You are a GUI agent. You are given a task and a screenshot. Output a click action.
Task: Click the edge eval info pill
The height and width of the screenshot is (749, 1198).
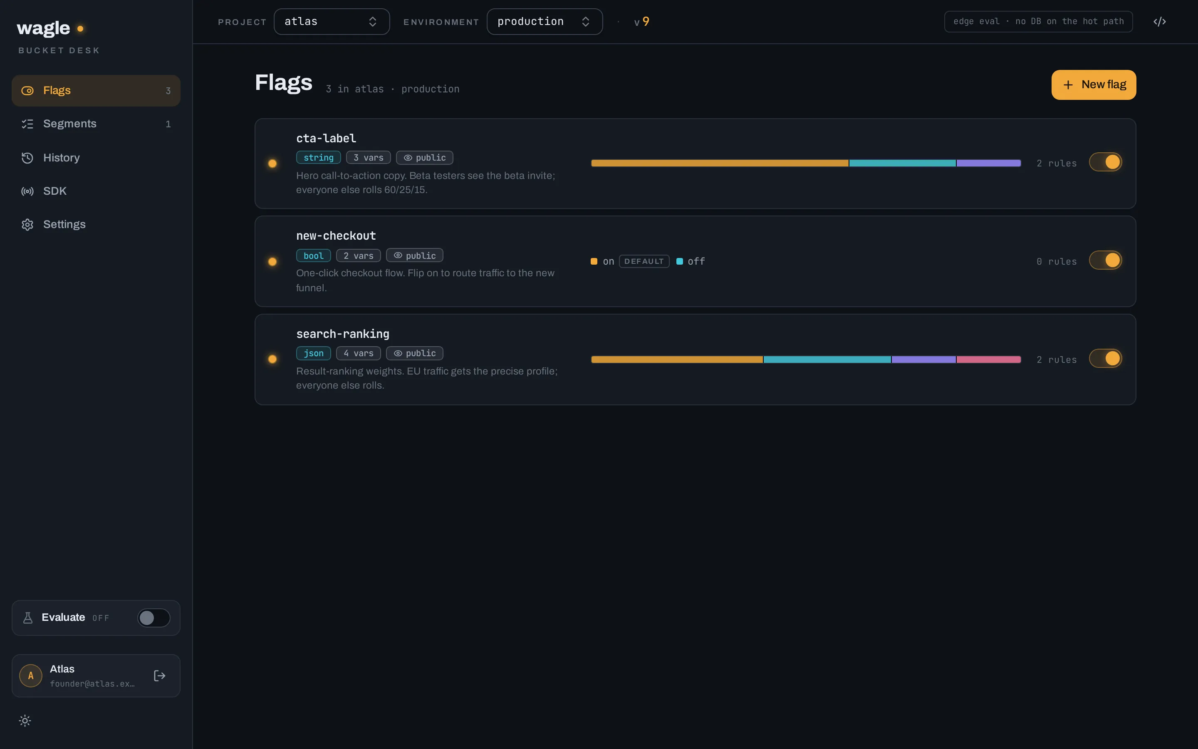click(1038, 22)
